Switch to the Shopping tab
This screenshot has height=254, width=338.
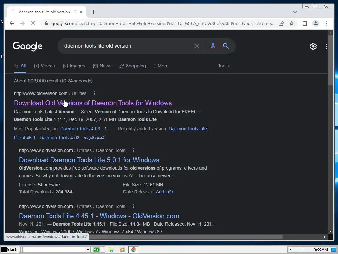point(133,66)
